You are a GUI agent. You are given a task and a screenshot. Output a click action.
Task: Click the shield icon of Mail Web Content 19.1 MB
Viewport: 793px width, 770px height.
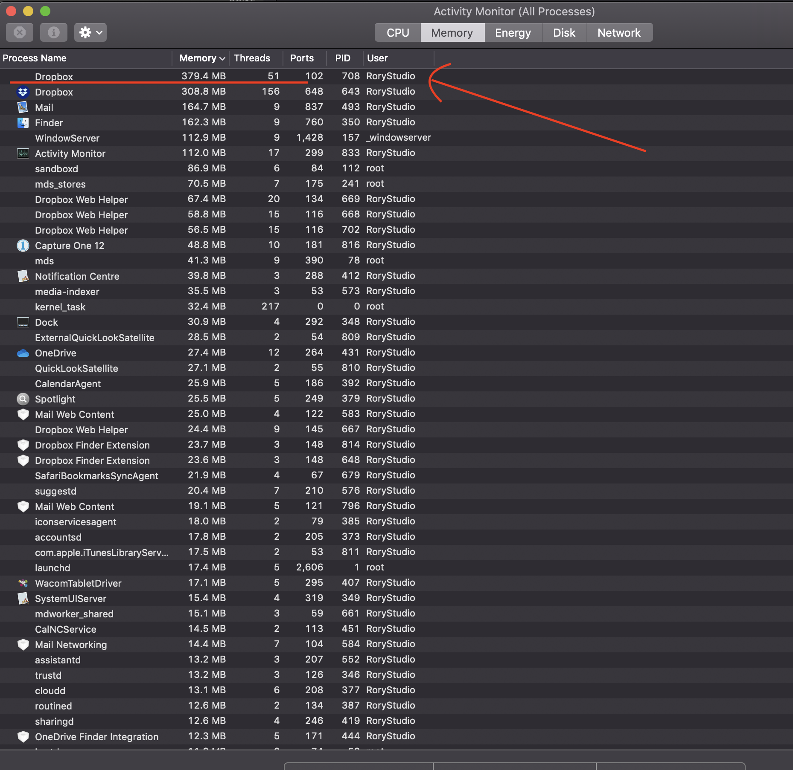[23, 506]
